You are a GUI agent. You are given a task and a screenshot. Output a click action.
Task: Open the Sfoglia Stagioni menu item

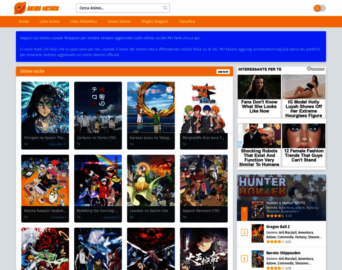coord(155,21)
